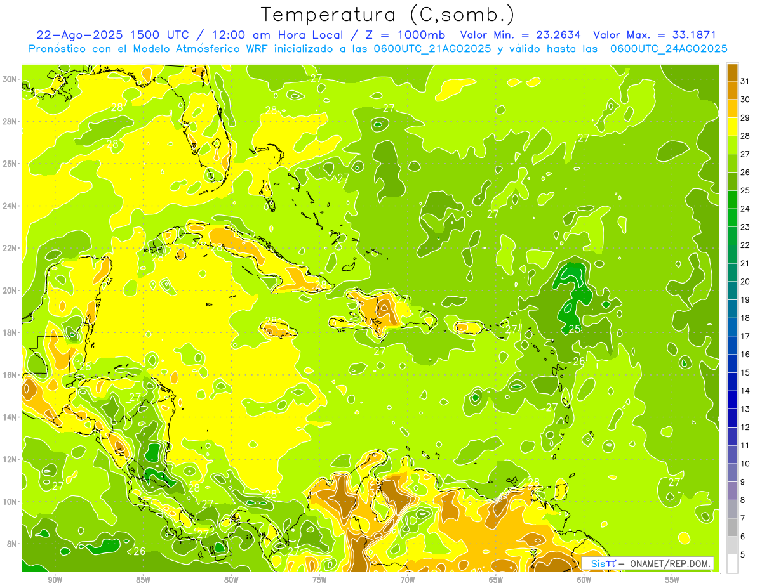This screenshot has height=588, width=762.
Task: Click the color legend label 5
Action: (743, 554)
